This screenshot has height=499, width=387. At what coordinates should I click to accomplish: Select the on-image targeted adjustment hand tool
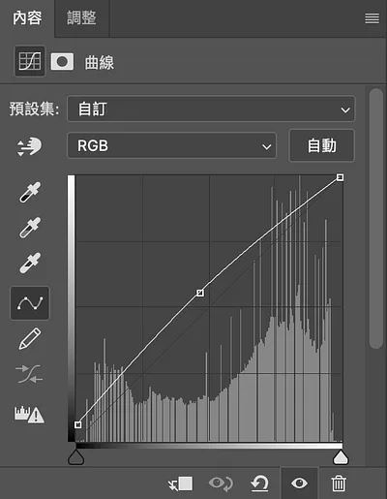29,146
